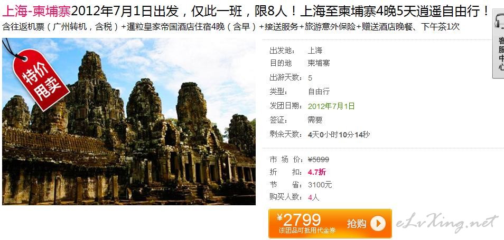
Task: Click the remaining time countdown
Action: (x=339, y=135)
